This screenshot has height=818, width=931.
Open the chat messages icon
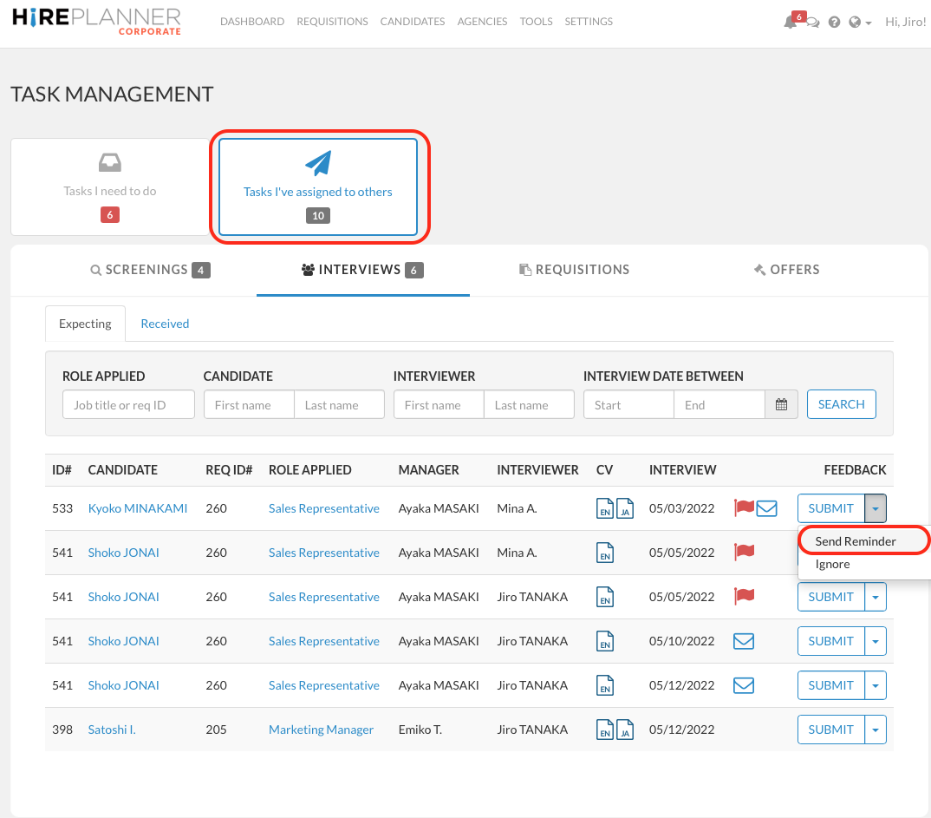(811, 24)
